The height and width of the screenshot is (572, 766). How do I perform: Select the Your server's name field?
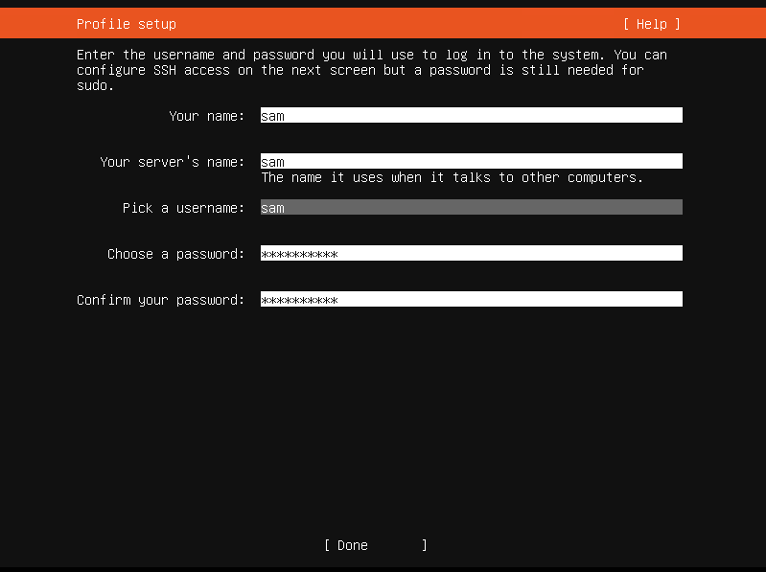click(472, 161)
